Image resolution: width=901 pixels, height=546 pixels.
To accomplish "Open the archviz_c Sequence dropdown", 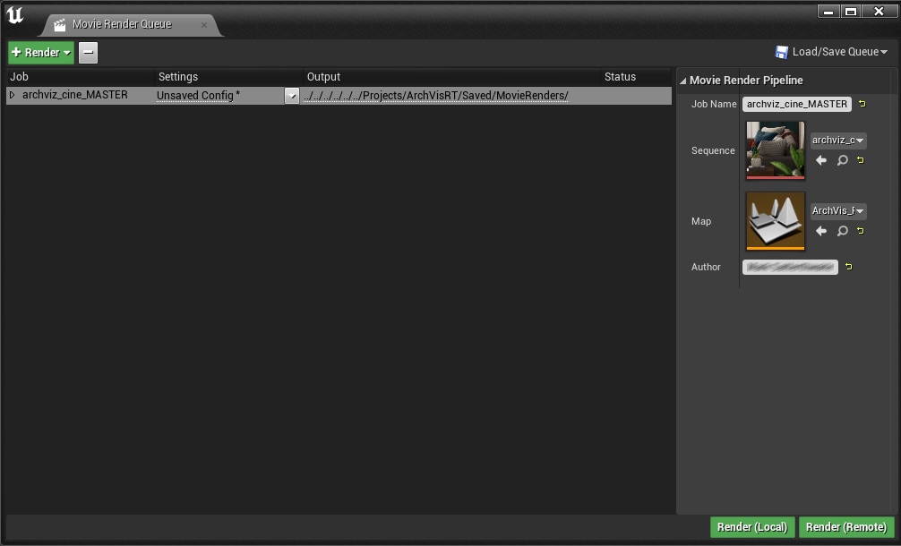I will pyautogui.click(x=837, y=140).
